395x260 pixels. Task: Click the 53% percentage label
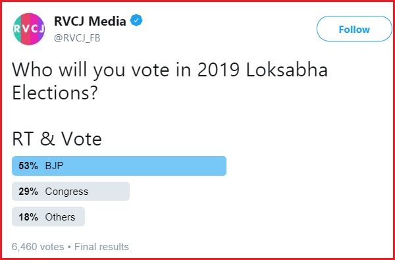tap(28, 166)
